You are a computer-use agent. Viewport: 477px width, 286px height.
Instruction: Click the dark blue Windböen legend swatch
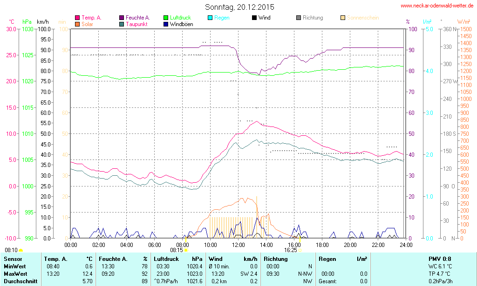coord(166,24)
